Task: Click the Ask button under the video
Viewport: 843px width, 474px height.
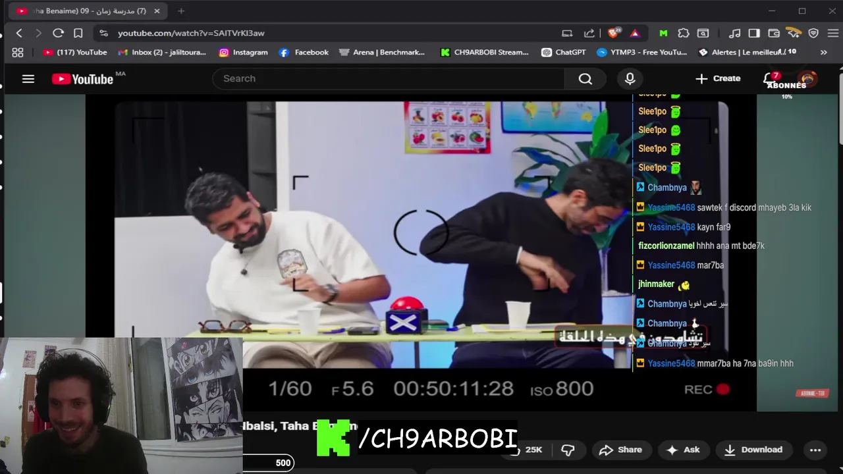Action: [683, 450]
